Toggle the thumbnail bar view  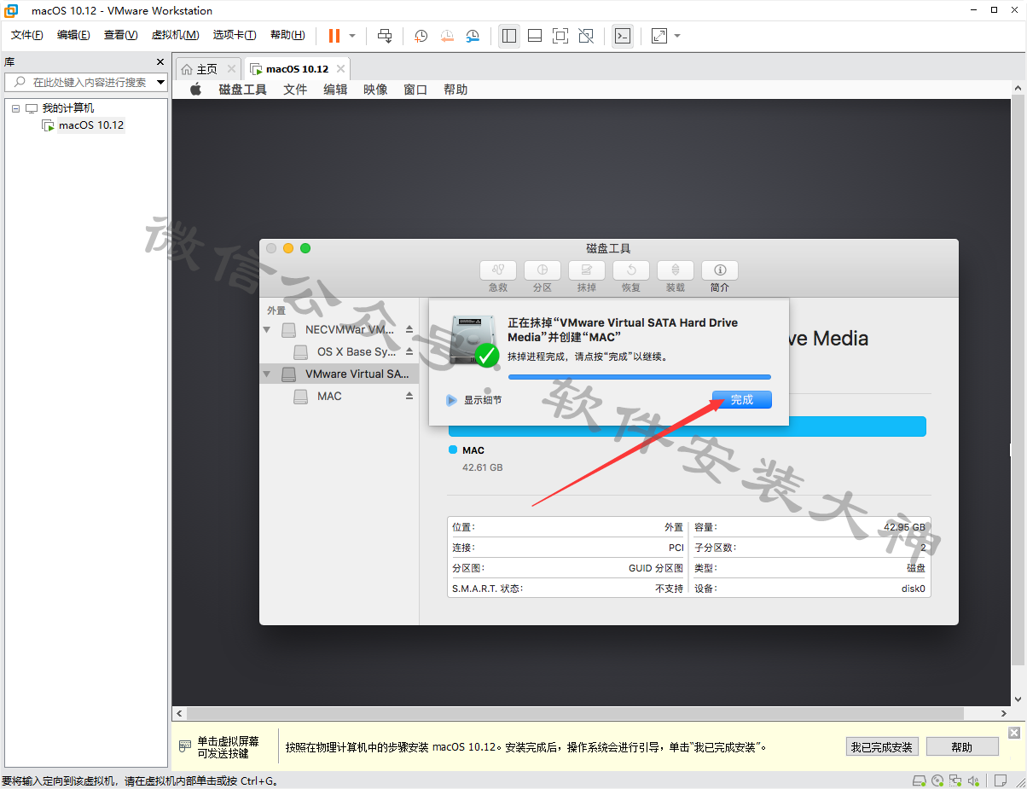(x=535, y=36)
